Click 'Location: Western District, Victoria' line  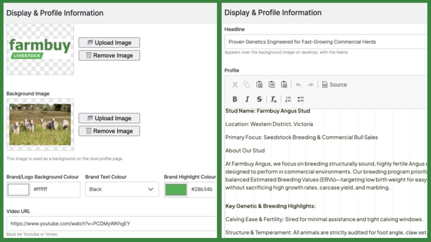pyautogui.click(x=269, y=124)
